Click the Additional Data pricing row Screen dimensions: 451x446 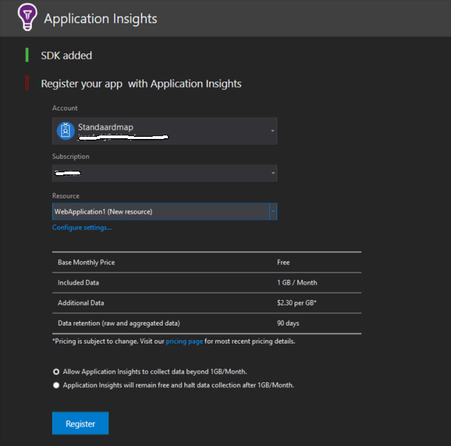point(206,303)
